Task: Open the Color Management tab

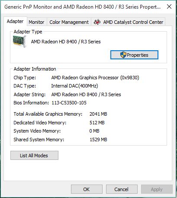Action: coord(69,22)
